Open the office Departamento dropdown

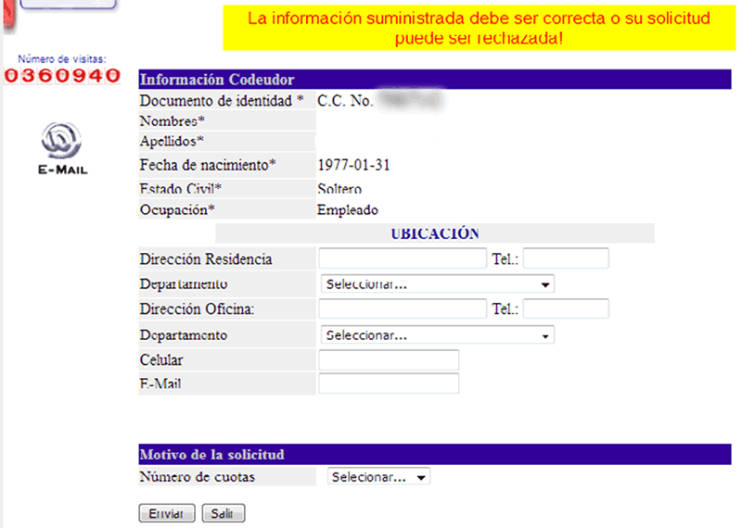(x=437, y=335)
